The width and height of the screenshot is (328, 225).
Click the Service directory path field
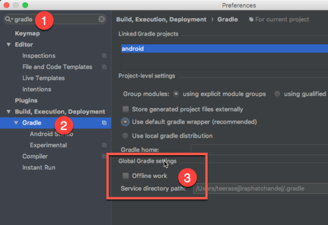(x=260, y=188)
